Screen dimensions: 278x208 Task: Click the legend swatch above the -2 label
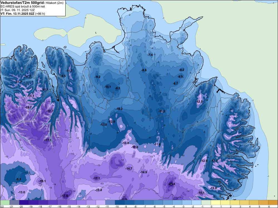click(x=197, y=202)
